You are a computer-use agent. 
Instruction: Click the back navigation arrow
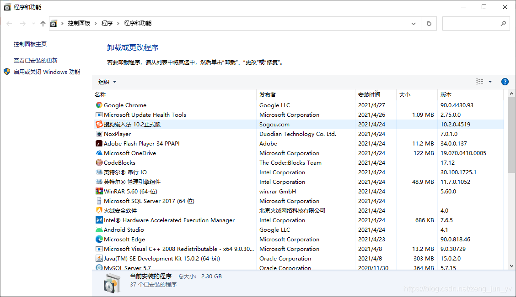click(9, 23)
